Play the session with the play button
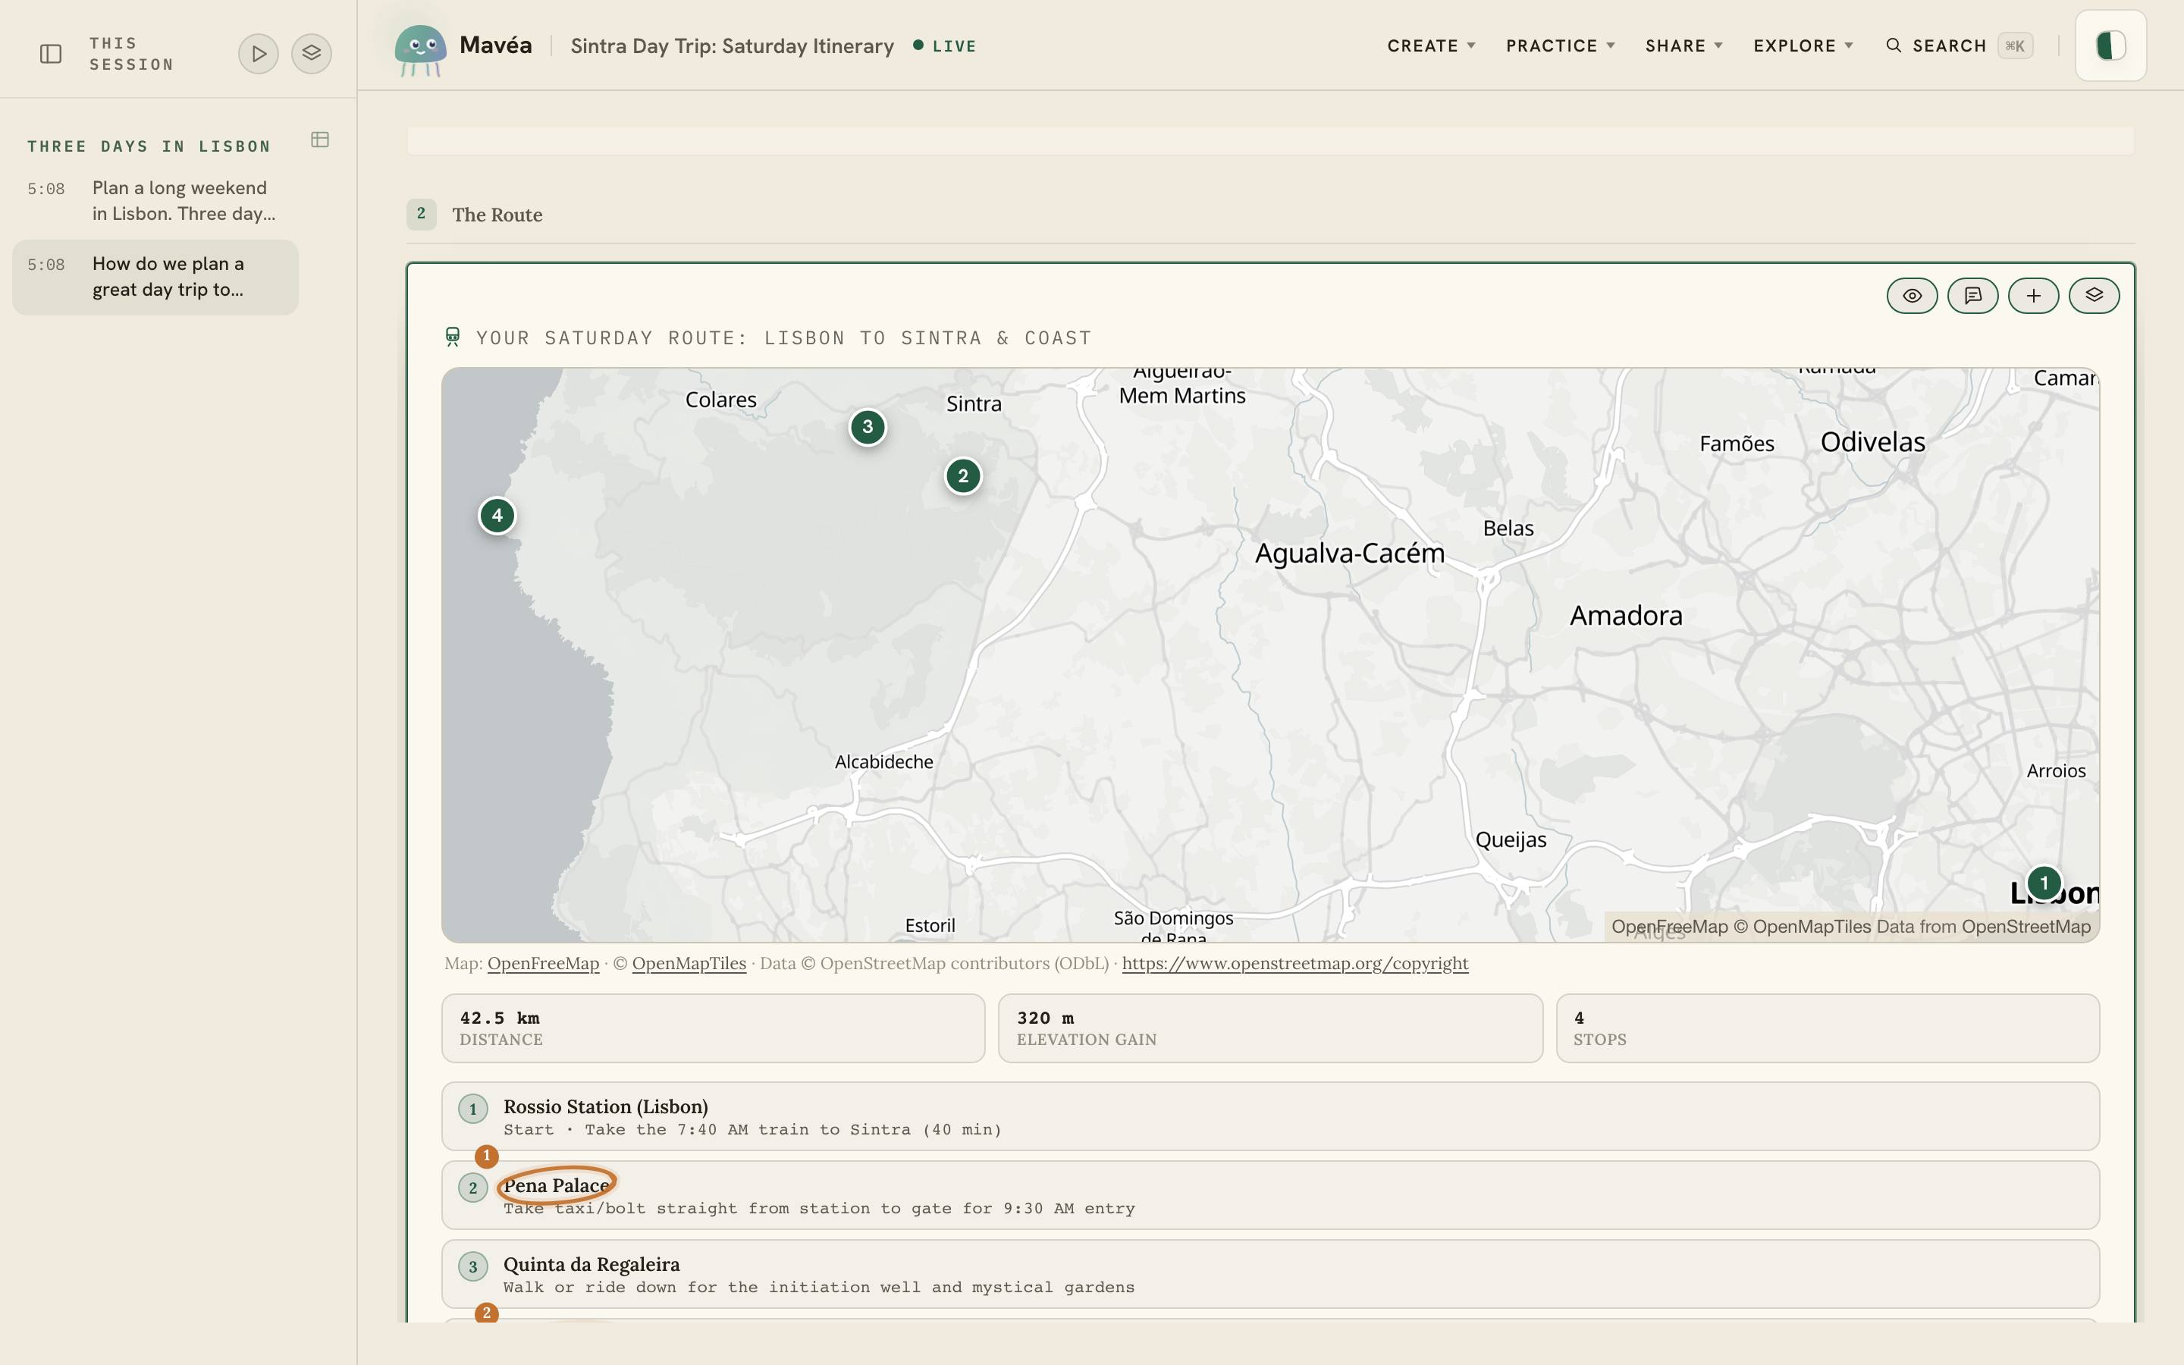 tap(258, 54)
